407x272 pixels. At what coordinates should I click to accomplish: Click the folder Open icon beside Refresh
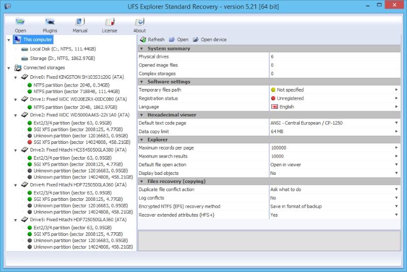pyautogui.click(x=172, y=40)
